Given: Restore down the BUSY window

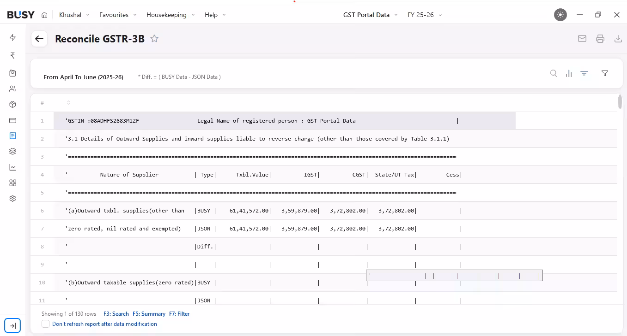Looking at the screenshot, I should click(598, 15).
